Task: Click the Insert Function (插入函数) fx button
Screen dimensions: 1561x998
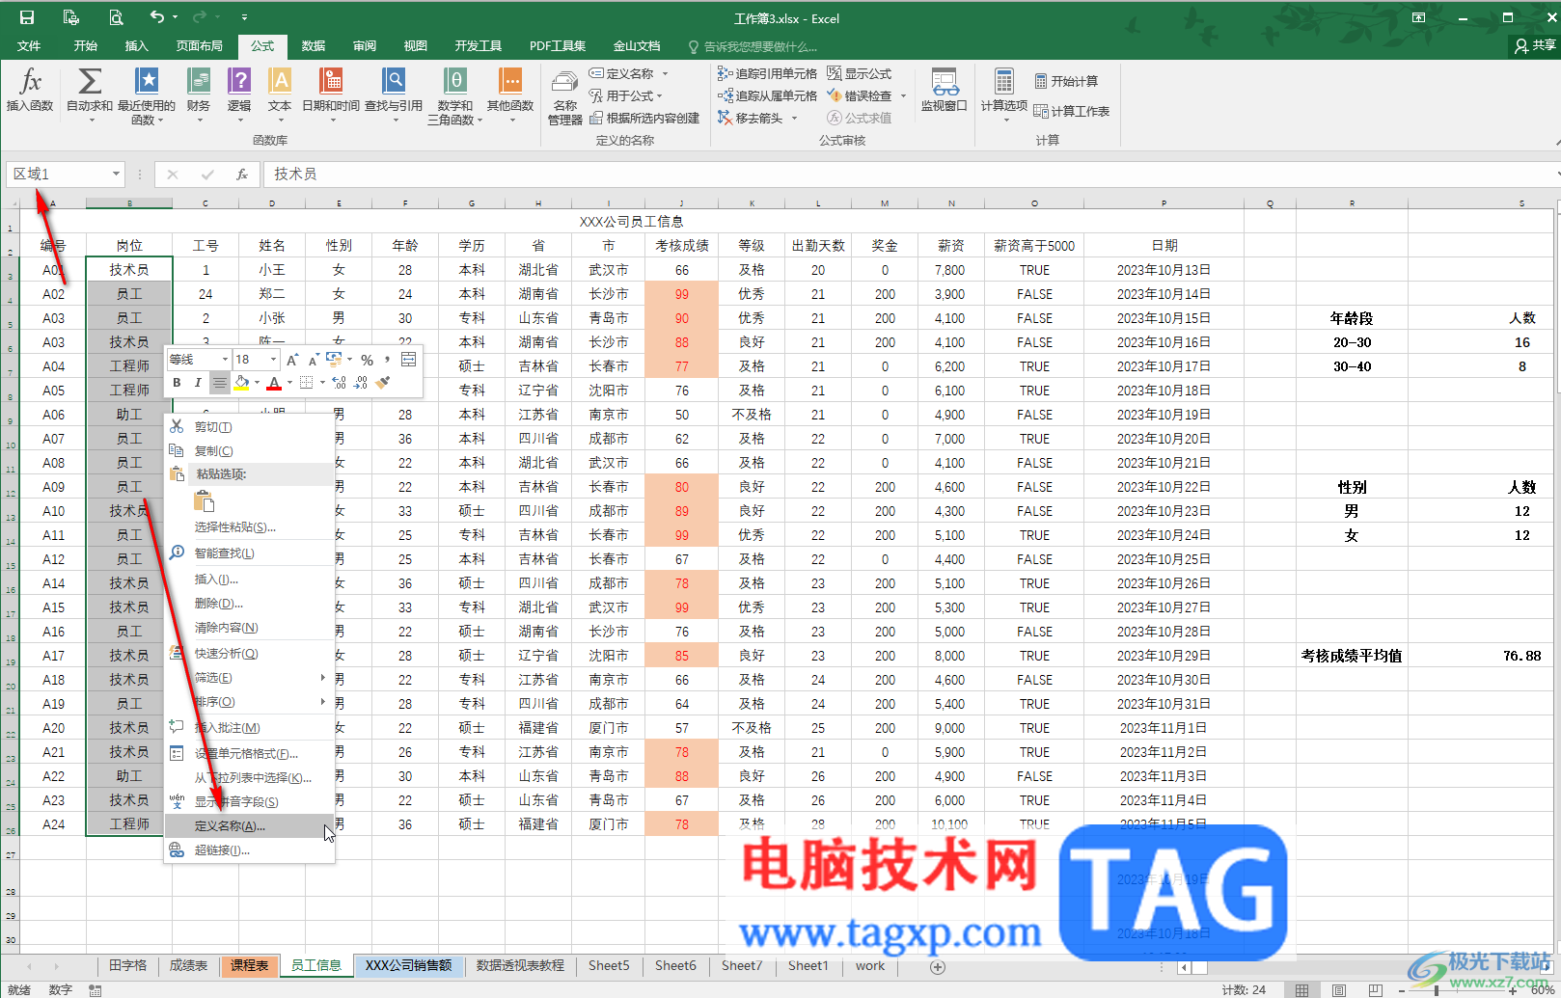Action: (x=30, y=90)
